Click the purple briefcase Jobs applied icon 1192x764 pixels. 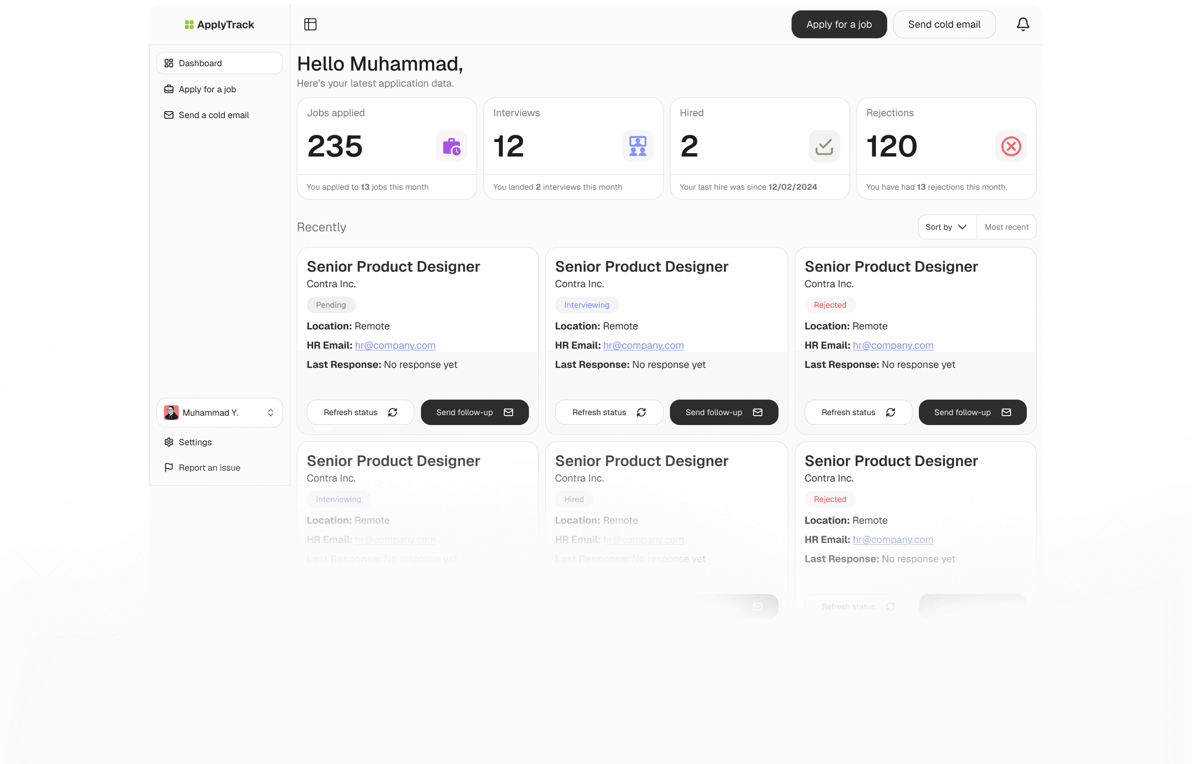coord(451,146)
